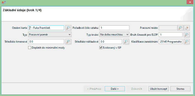Open the Typ dropdown (Pracovní poměr)
The width and height of the screenshot is (195, 96).
(50, 35)
